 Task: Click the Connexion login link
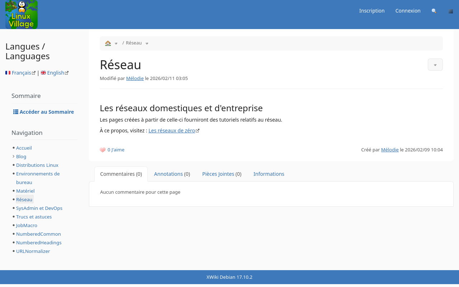408,11
